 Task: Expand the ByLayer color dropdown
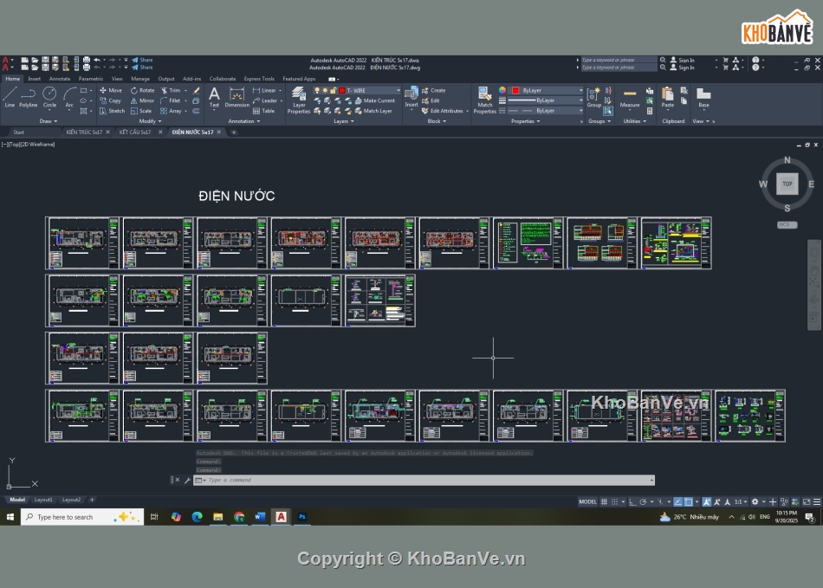point(580,90)
